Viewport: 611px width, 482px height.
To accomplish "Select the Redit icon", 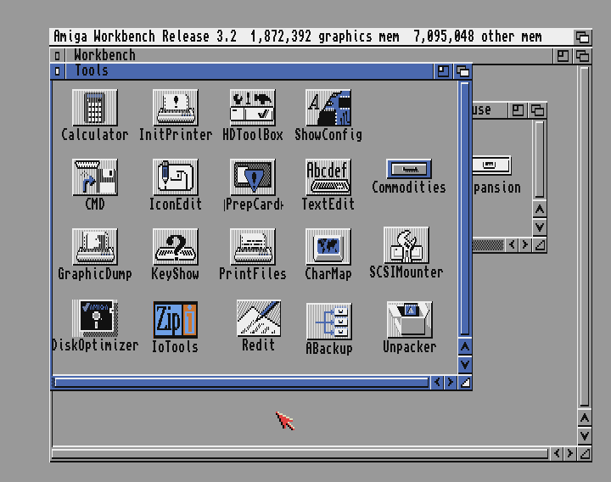I will (x=259, y=318).
